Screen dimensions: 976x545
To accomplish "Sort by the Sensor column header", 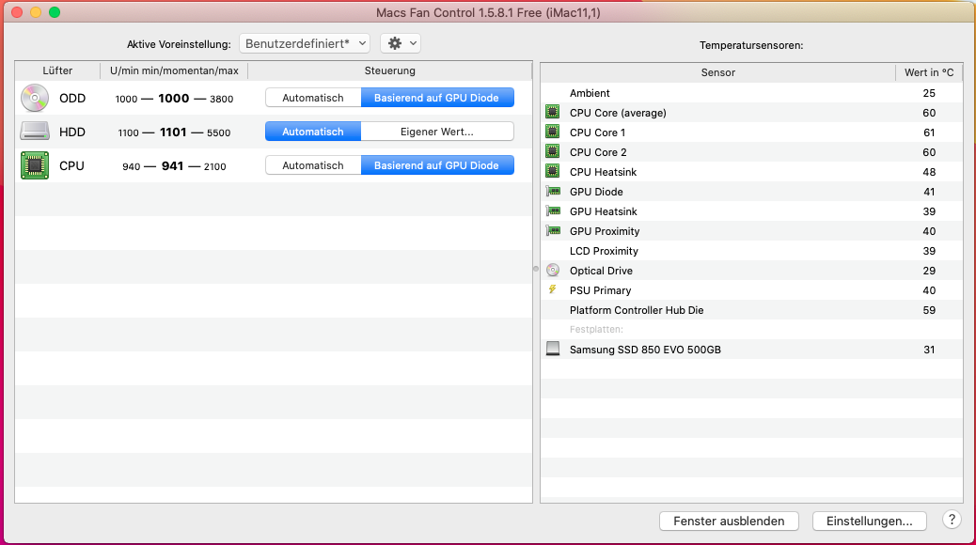I will tap(717, 72).
